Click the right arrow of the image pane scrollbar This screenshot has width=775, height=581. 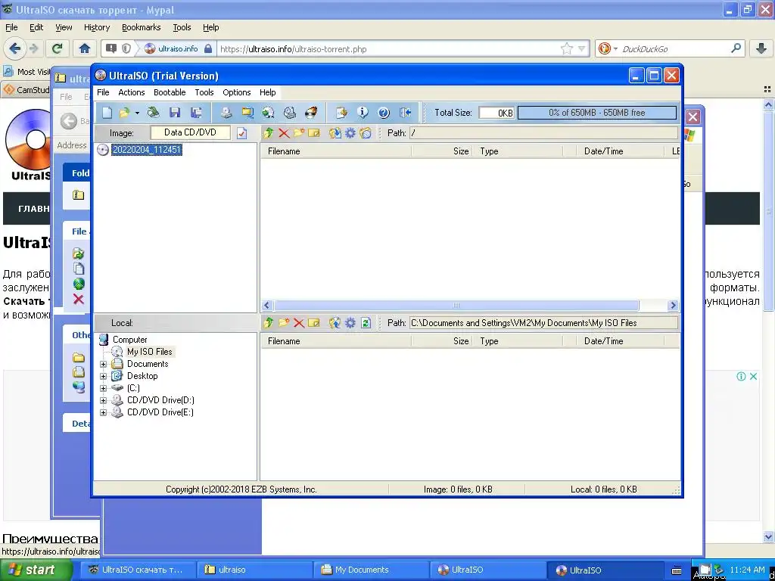pyautogui.click(x=673, y=306)
